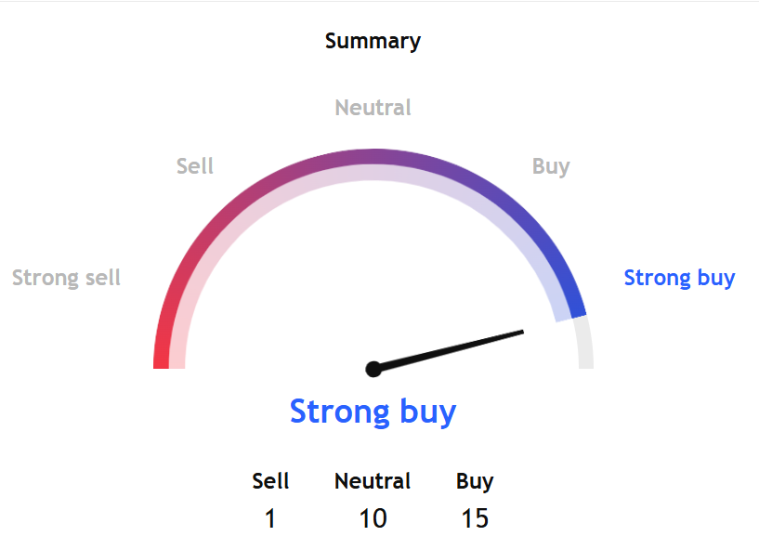Click large Strong buy rating below gauge

[373, 411]
